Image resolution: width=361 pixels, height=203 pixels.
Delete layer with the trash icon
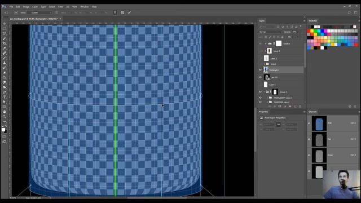300,107
